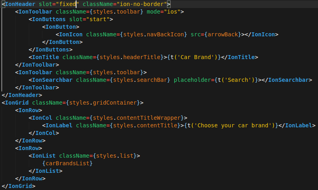Screen dimensions: 318x190
Task: Click the closing IonIcon tag
Action: [x=262, y=34]
